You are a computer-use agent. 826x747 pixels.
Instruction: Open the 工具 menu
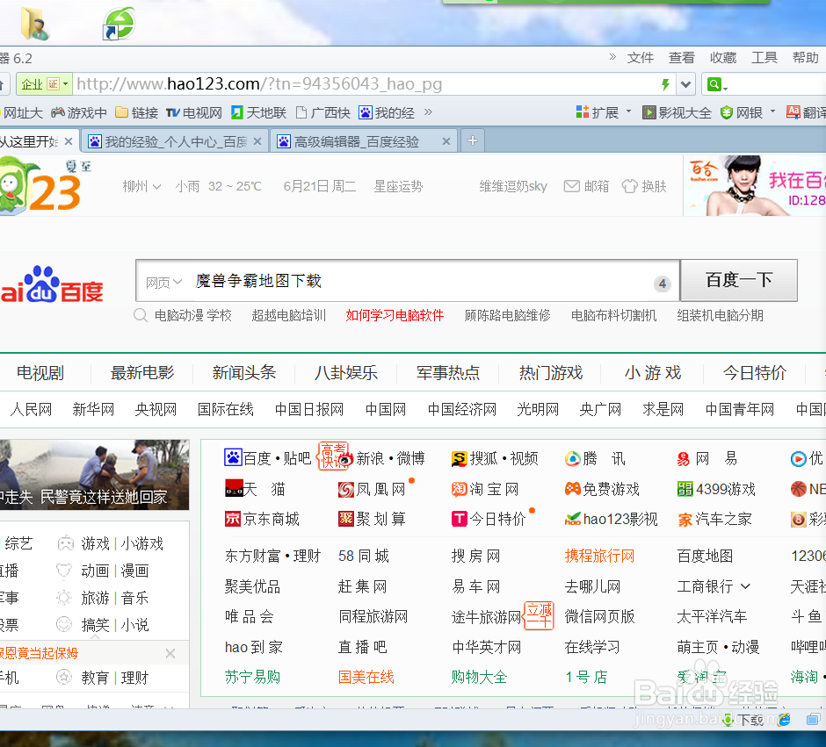coord(764,57)
